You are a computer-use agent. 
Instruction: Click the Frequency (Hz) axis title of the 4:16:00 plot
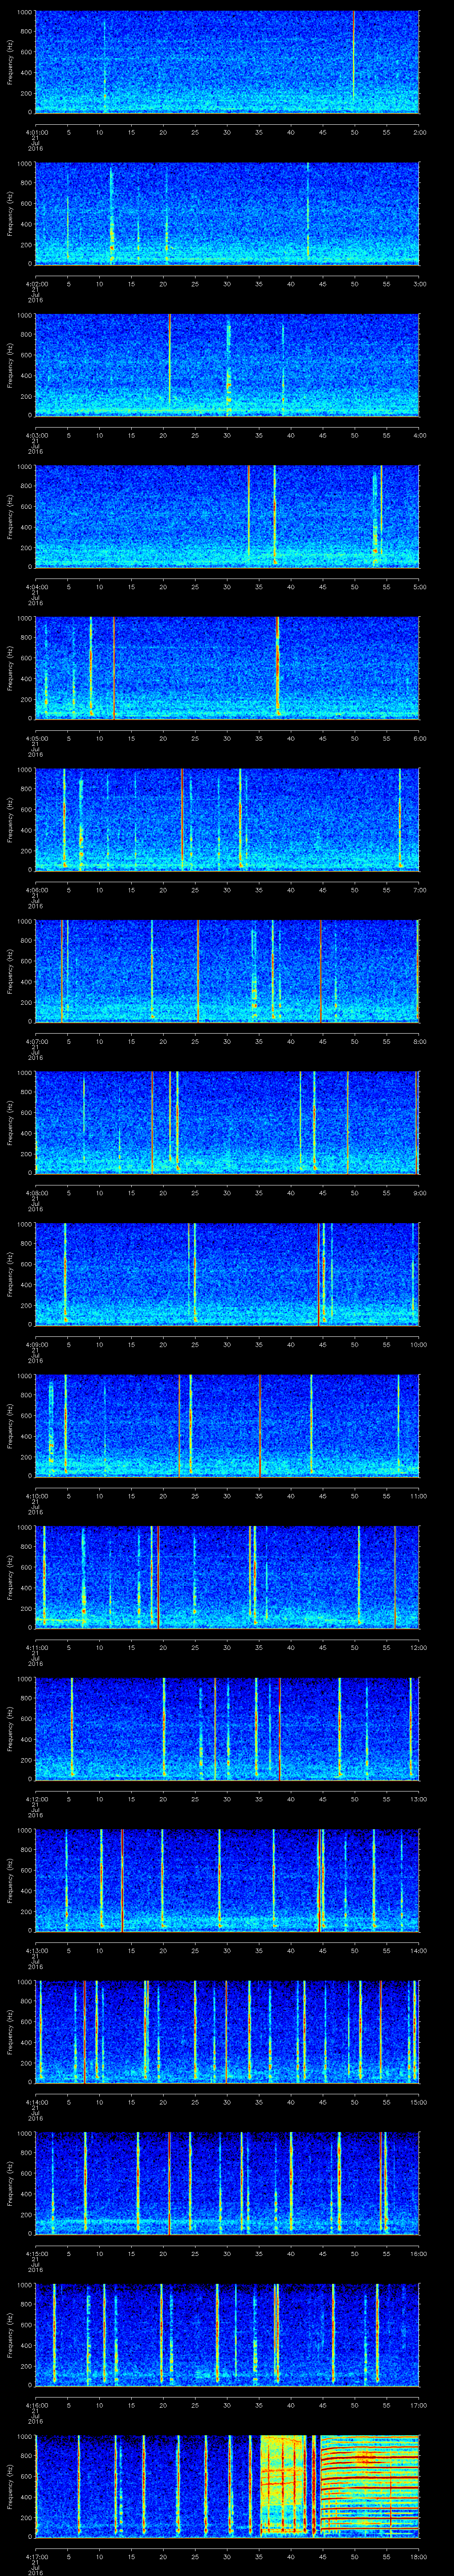coord(10,2334)
